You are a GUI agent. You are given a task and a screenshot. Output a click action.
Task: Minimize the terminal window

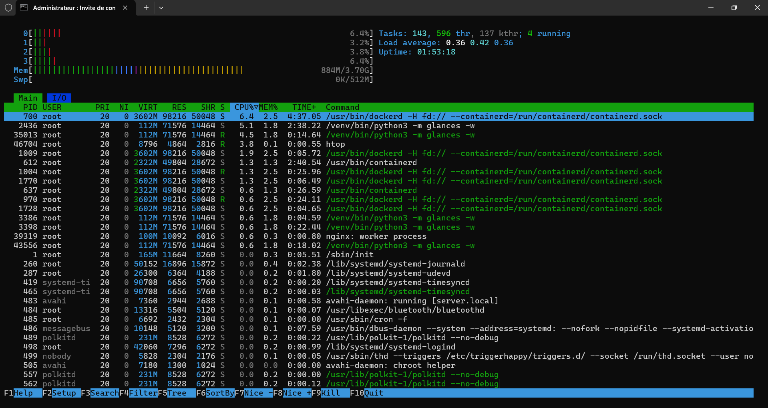click(x=711, y=8)
